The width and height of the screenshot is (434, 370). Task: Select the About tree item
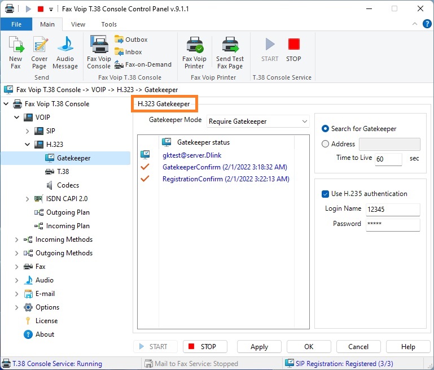(39, 334)
